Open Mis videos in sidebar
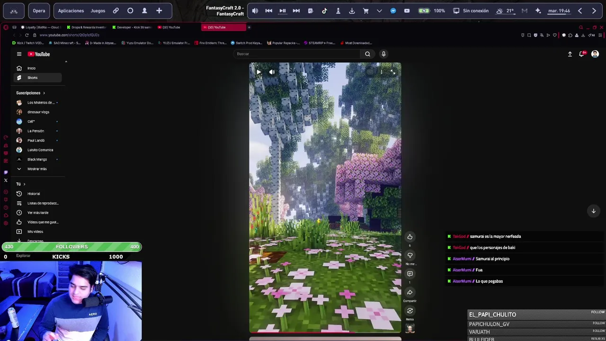The height and width of the screenshot is (341, 606). point(37,232)
